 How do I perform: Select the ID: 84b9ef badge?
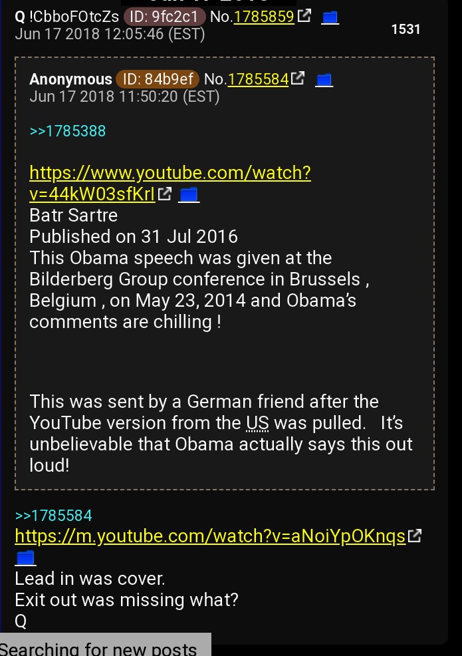157,79
